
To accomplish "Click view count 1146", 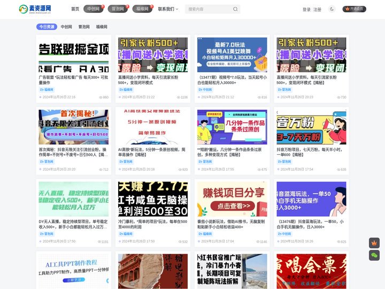I will (x=261, y=242).
